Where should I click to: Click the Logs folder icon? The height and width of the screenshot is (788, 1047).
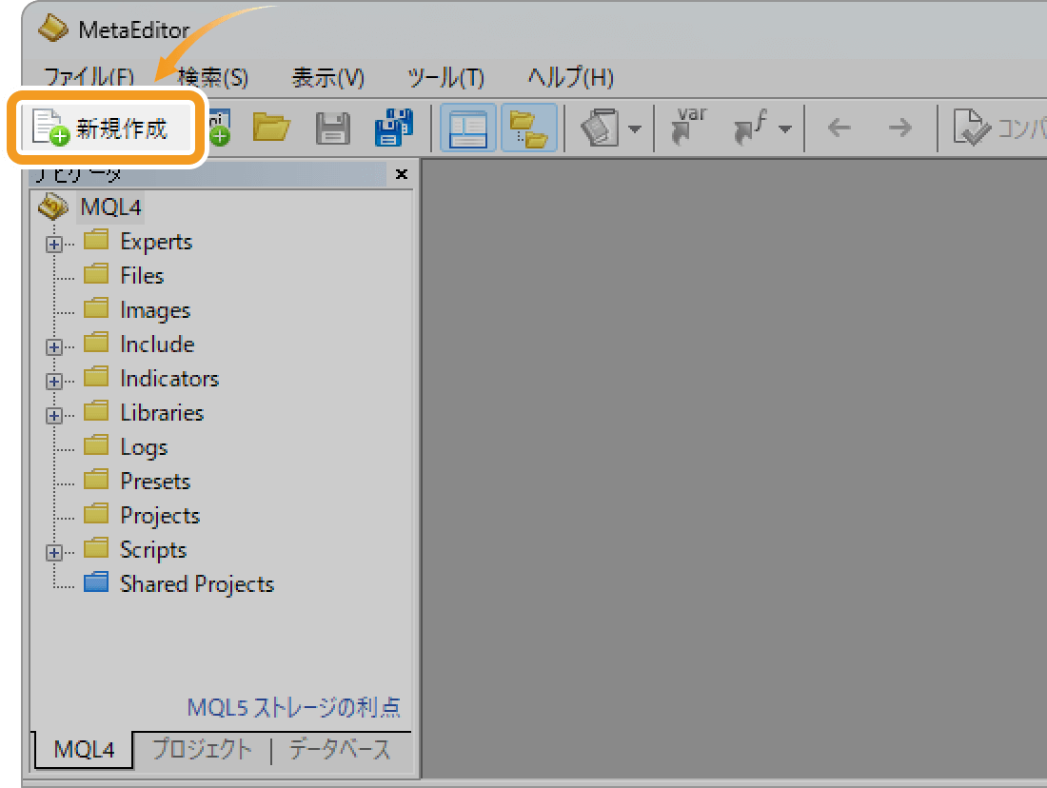point(96,444)
